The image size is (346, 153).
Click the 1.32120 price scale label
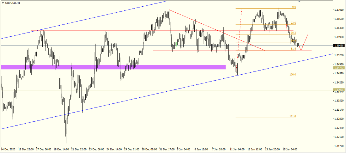339,137
